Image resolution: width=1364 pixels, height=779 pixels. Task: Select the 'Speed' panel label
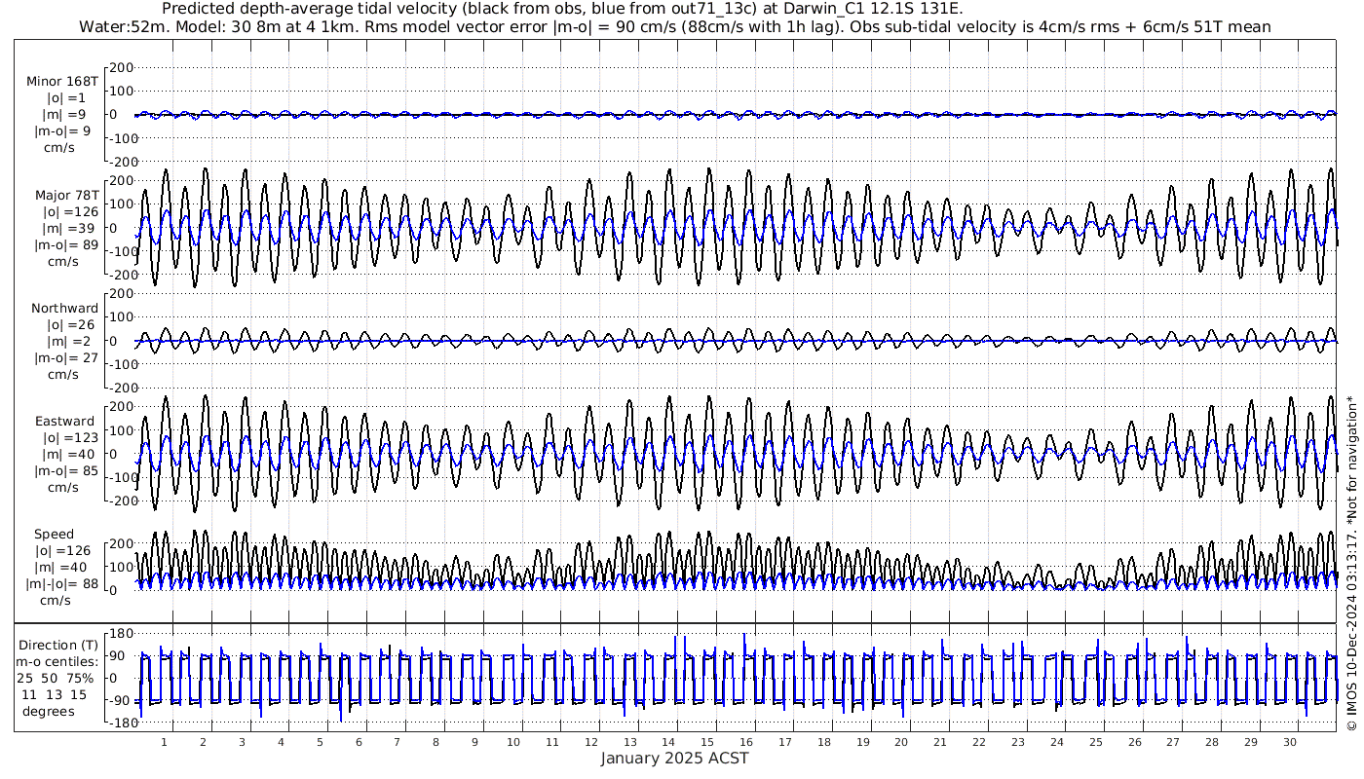[54, 535]
